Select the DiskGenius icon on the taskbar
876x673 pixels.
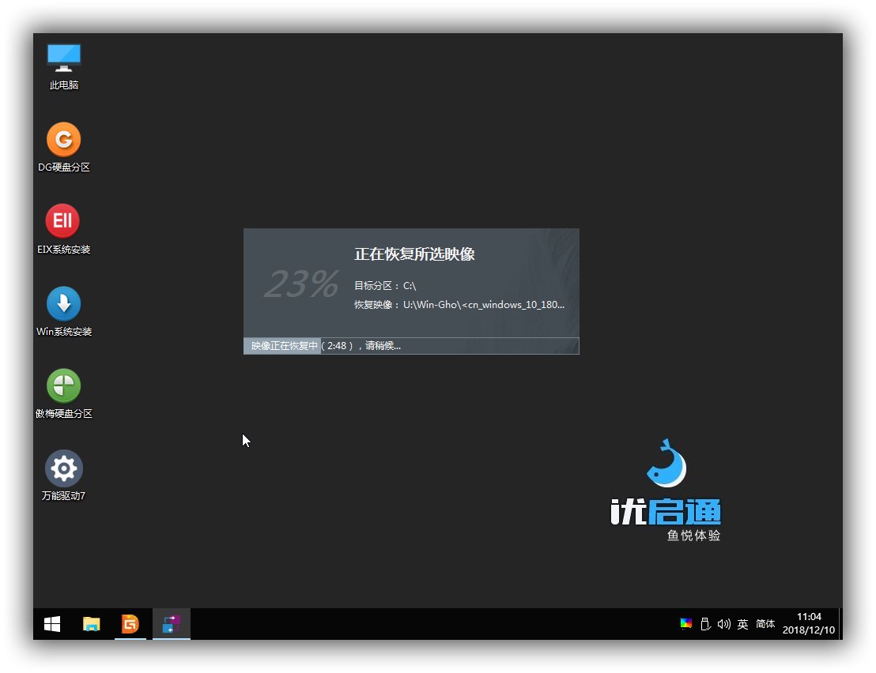131,624
